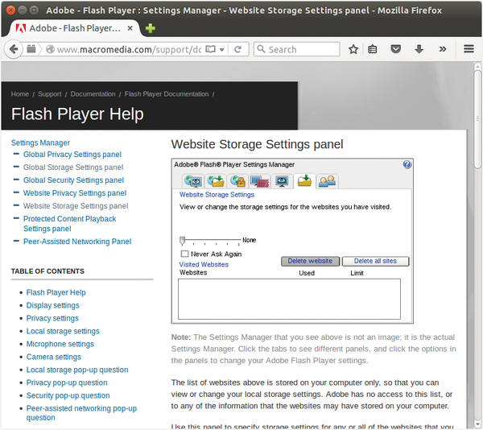This screenshot has width=483, height=430.
Task: Open the Global Privacy Settings tab icon
Action: 193,181
